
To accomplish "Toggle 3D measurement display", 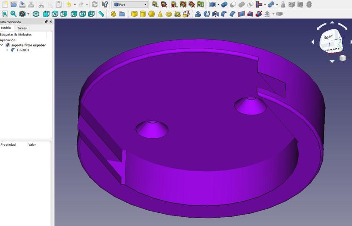I will (191, 4).
